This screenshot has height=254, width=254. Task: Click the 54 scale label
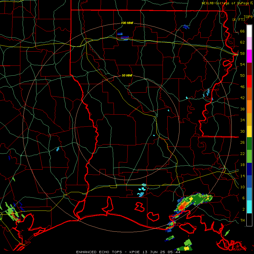coord(242,64)
